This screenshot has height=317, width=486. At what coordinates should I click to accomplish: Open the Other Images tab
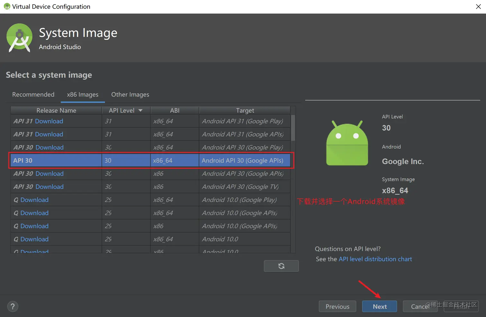tap(130, 94)
